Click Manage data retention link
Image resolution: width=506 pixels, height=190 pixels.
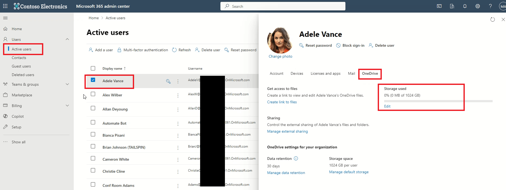(x=286, y=173)
